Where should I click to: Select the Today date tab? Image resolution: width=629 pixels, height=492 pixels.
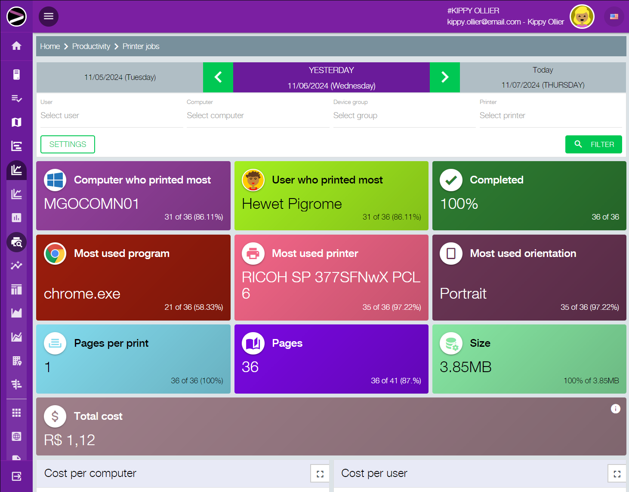point(543,77)
